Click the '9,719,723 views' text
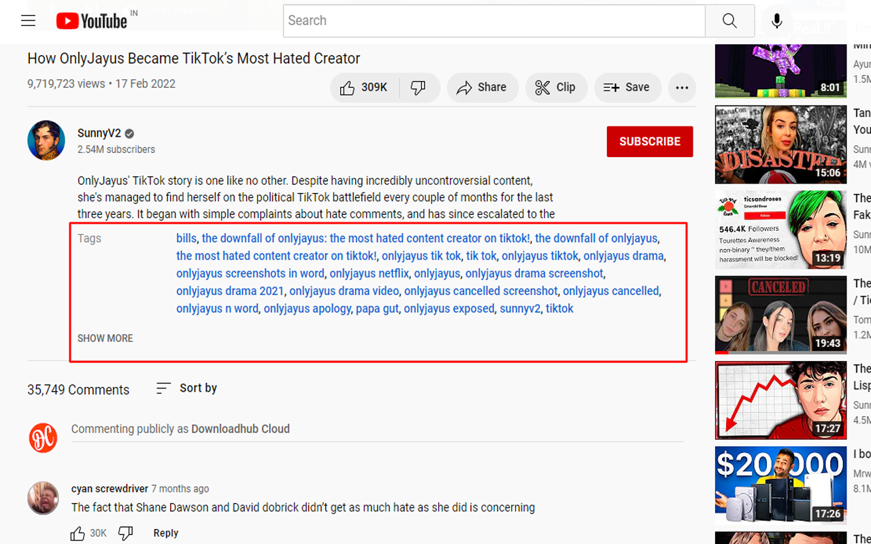Screen dimensions: 871x544 (x=67, y=84)
